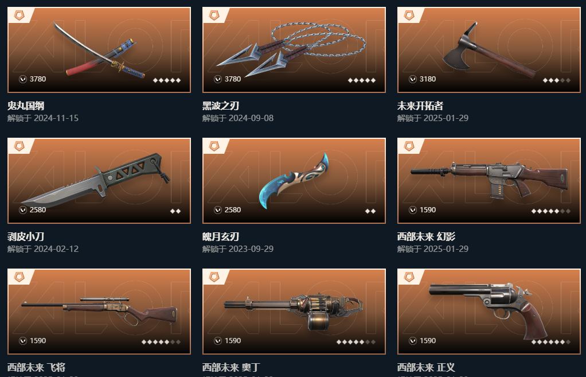Screen dimensions: 586x377
Task: Open the 西部未来 幻影 rifle card
Action: pyautogui.click(x=489, y=181)
